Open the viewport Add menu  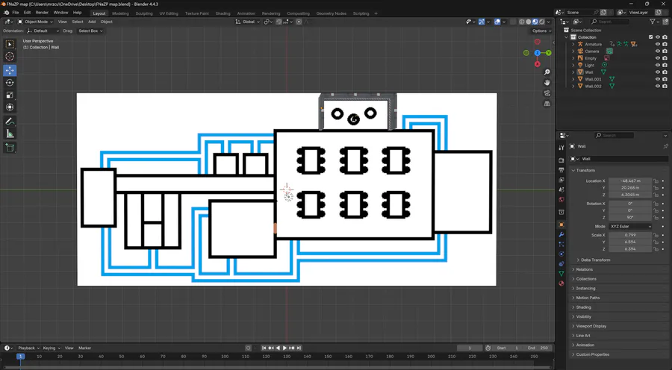click(92, 22)
